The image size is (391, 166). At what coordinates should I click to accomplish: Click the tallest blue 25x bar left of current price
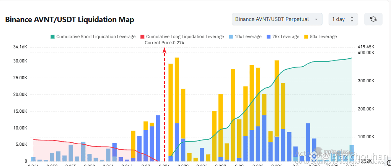coord(158,138)
